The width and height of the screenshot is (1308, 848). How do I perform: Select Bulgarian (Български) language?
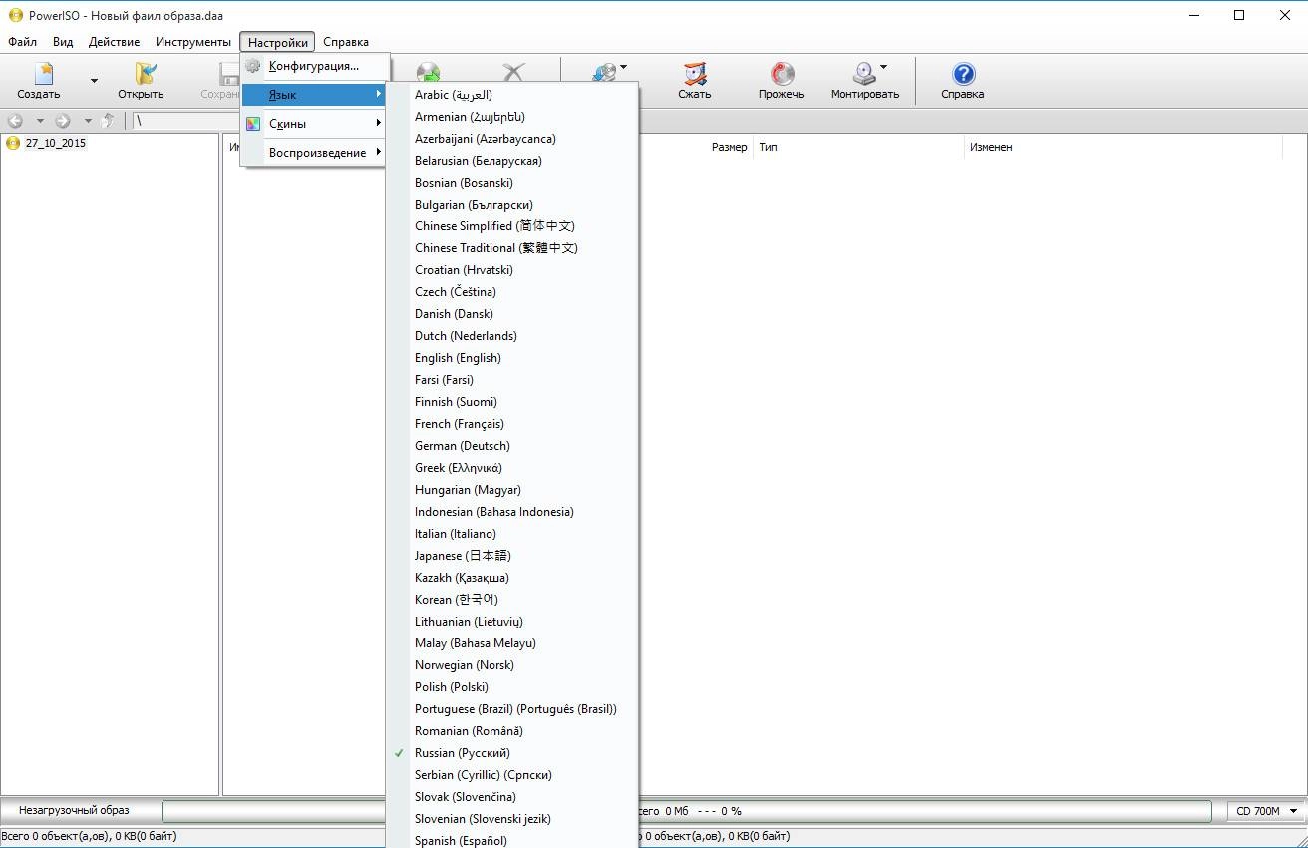(511, 205)
